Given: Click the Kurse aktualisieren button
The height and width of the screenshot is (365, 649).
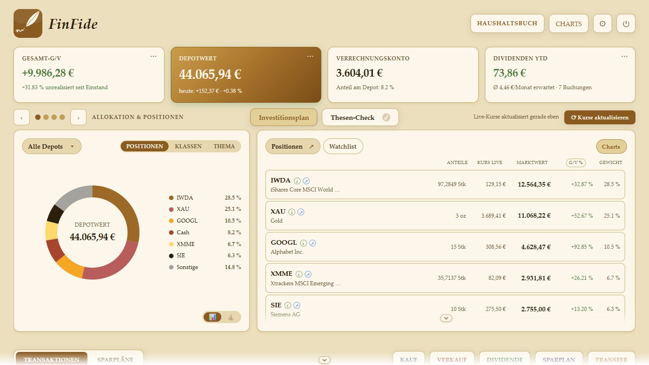Looking at the screenshot, I should [600, 117].
